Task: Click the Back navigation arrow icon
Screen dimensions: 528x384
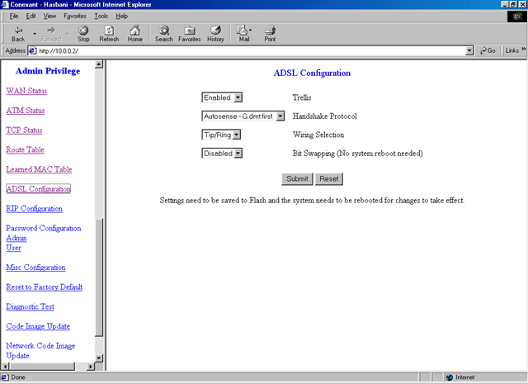Action: tap(18, 30)
